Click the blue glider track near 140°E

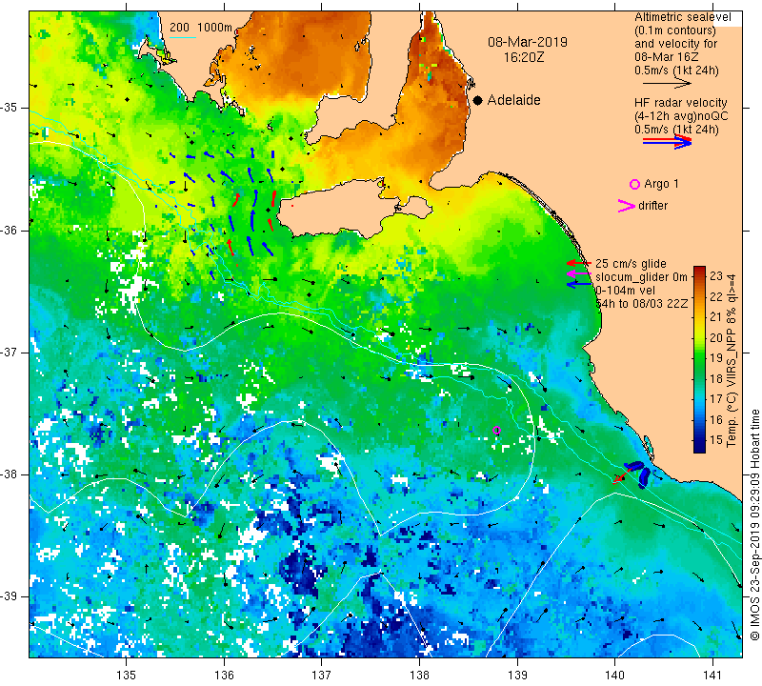tap(640, 473)
